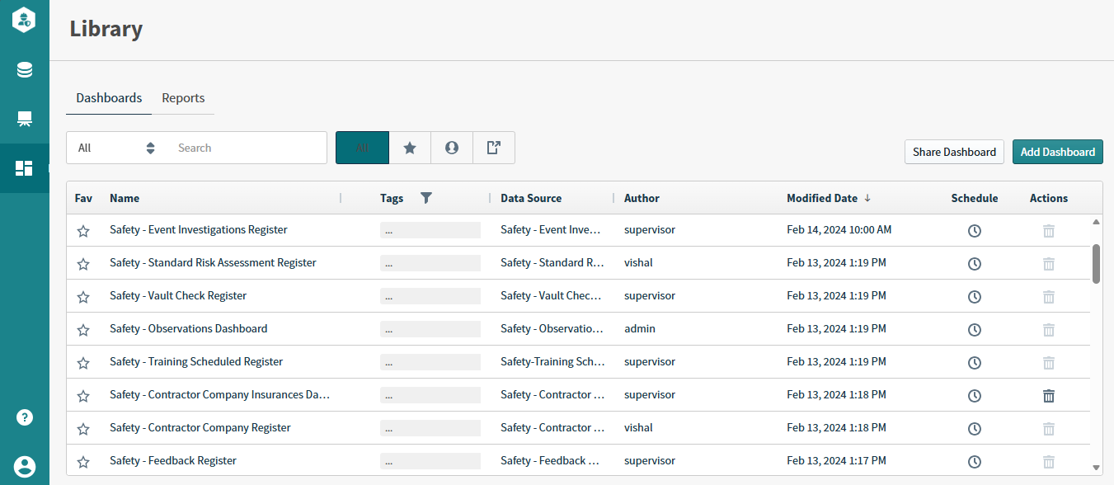Open Safety - Training Scheduled Register dashboard
This screenshot has height=485, width=1114.
coord(196,362)
